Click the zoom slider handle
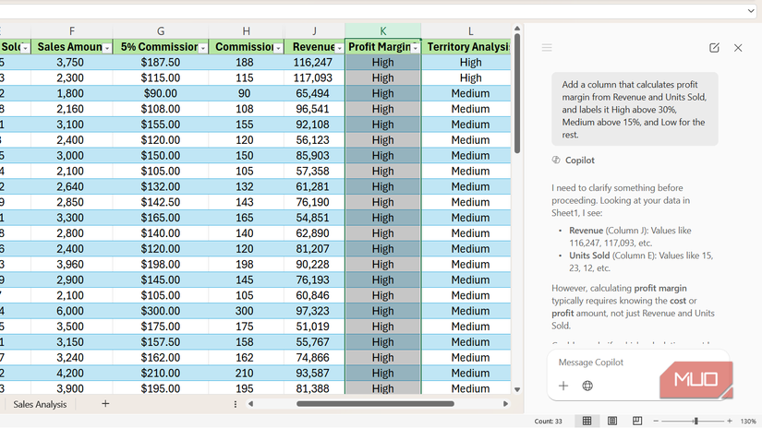 695,421
